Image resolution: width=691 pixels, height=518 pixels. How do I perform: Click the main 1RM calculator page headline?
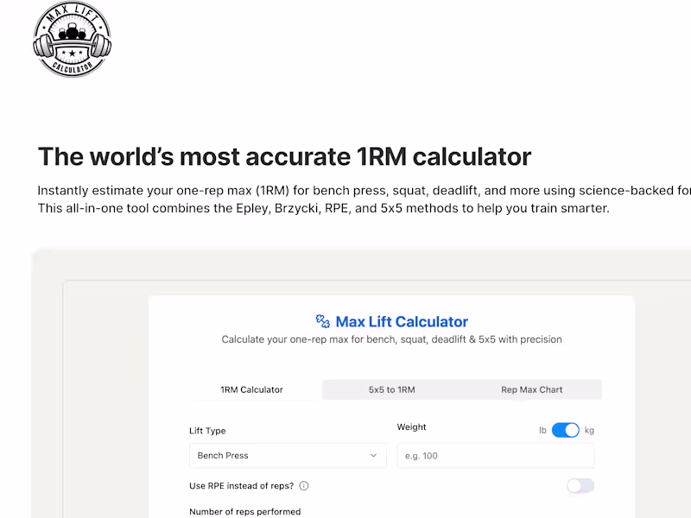point(284,156)
